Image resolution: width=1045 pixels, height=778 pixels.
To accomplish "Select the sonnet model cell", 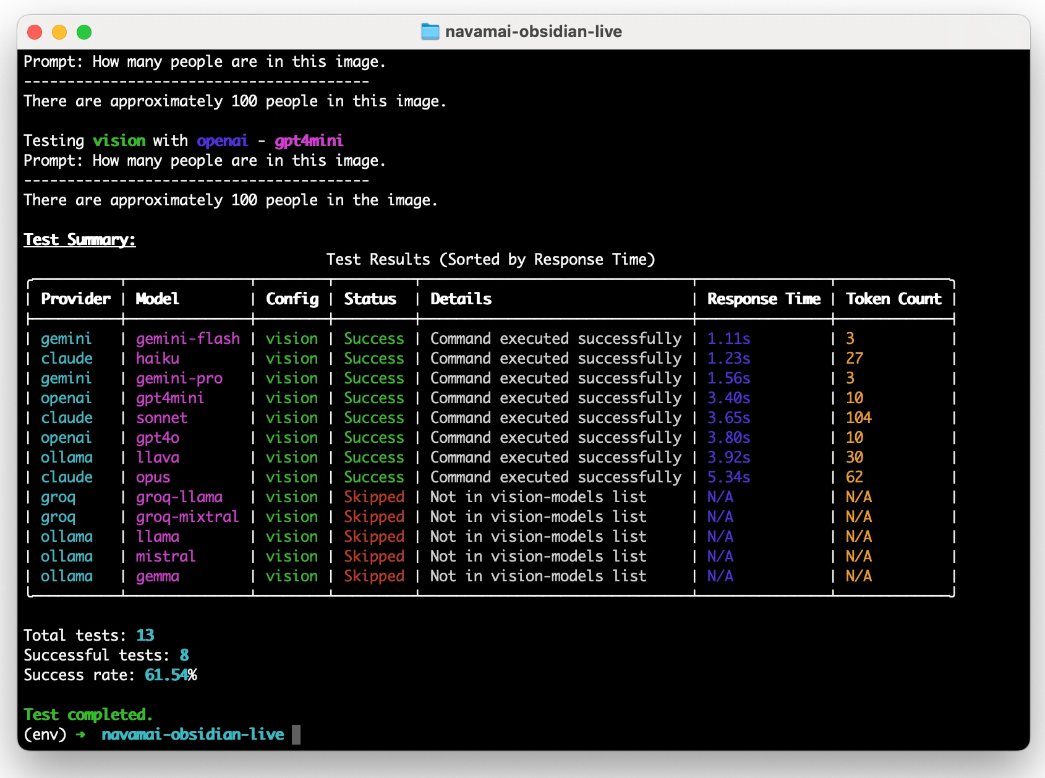I will pyautogui.click(x=162, y=417).
